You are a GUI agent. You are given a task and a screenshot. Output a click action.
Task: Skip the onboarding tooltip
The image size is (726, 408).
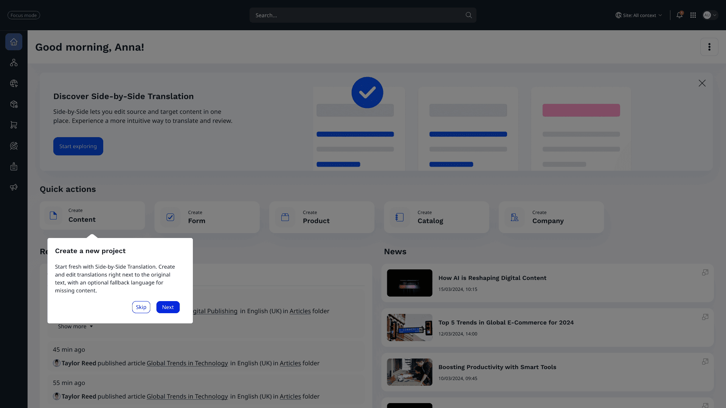(141, 307)
